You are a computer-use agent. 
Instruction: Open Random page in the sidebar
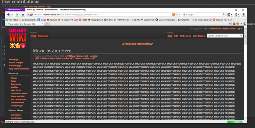click(15, 66)
